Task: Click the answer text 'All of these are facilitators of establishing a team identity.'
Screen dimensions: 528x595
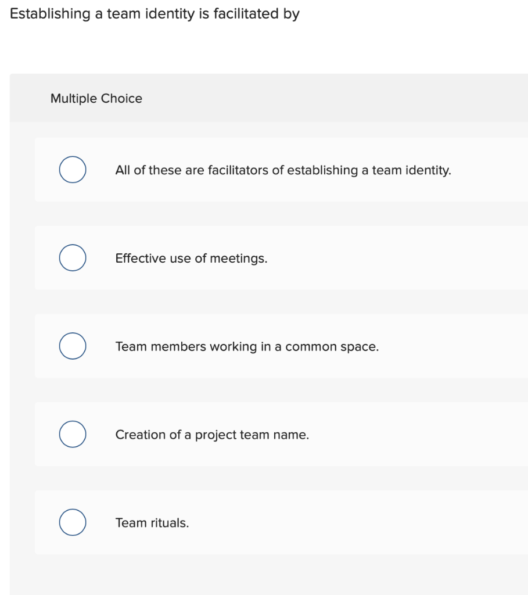Action: [x=283, y=170]
